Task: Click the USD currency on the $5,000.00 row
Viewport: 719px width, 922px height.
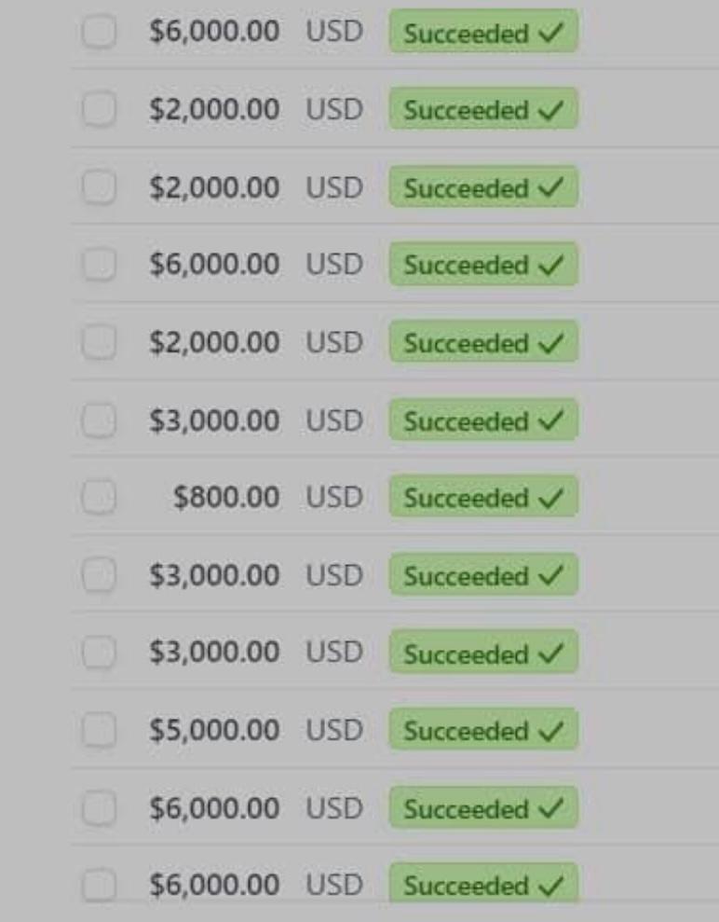Action: [x=334, y=731]
